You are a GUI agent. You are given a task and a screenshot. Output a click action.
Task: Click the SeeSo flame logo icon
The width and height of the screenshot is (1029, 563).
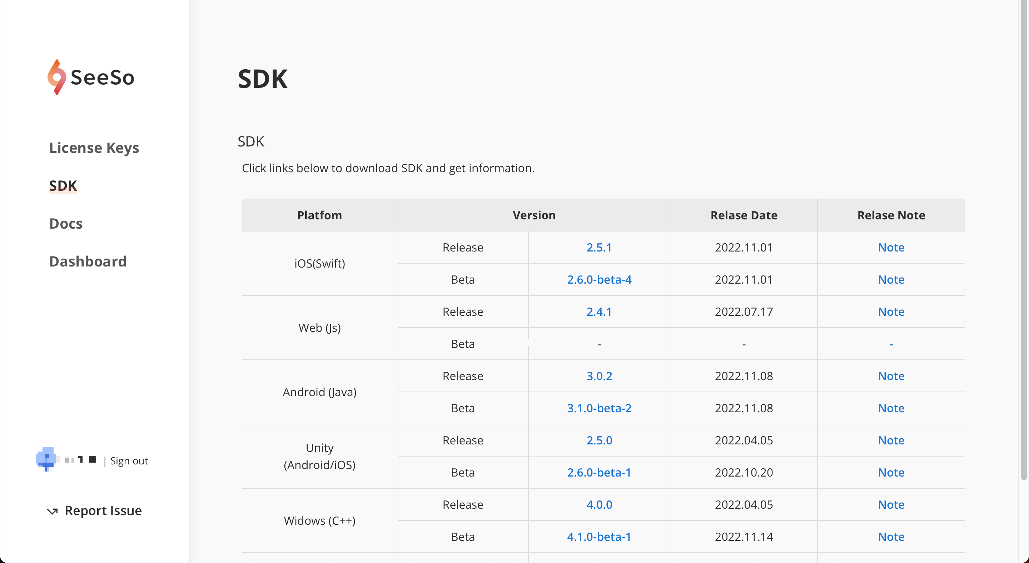click(56, 77)
